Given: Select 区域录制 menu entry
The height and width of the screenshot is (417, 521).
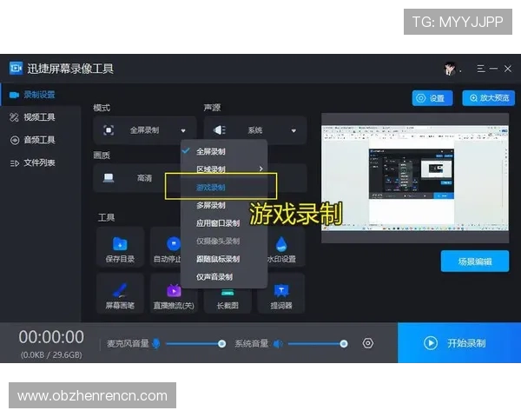Looking at the screenshot, I should tap(224, 169).
